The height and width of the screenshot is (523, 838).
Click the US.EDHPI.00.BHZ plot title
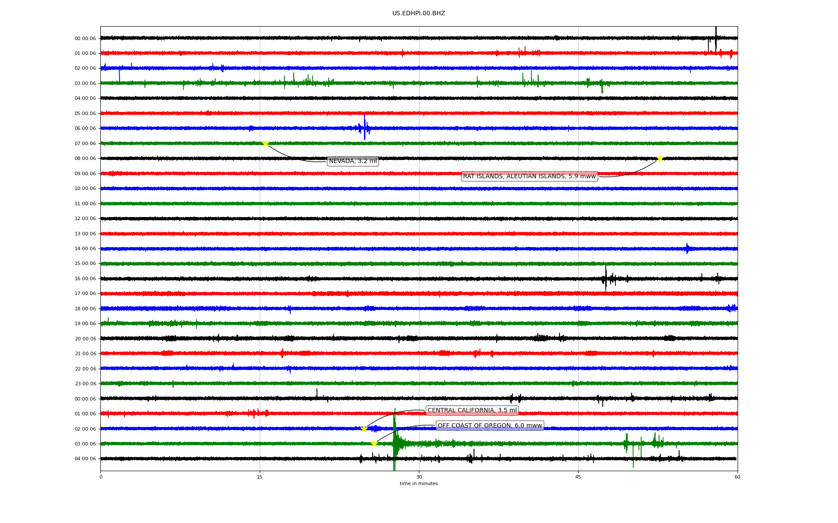[x=419, y=14]
